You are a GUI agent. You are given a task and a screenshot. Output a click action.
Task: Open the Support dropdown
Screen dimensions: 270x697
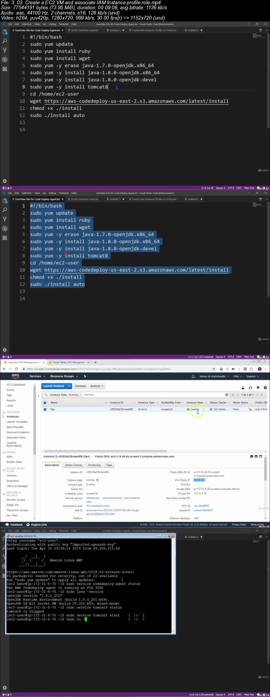point(252,376)
